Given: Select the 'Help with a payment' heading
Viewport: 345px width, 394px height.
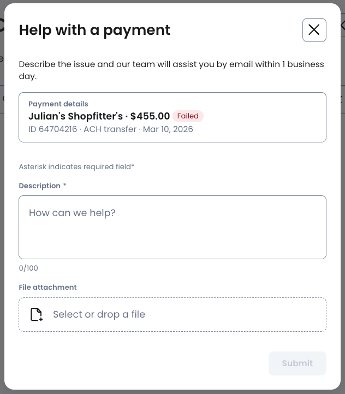Looking at the screenshot, I should [94, 30].
